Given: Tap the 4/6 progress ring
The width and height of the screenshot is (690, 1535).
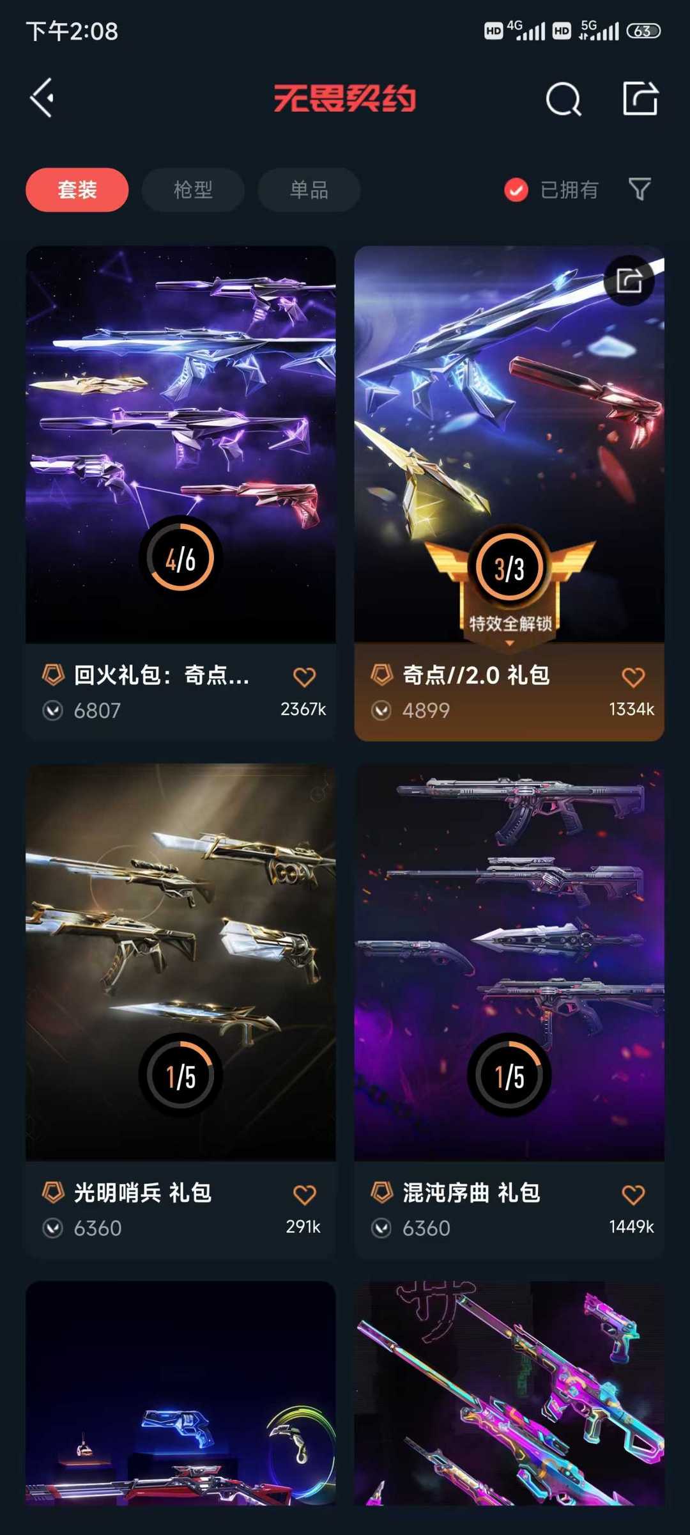Looking at the screenshot, I should pyautogui.click(x=181, y=558).
